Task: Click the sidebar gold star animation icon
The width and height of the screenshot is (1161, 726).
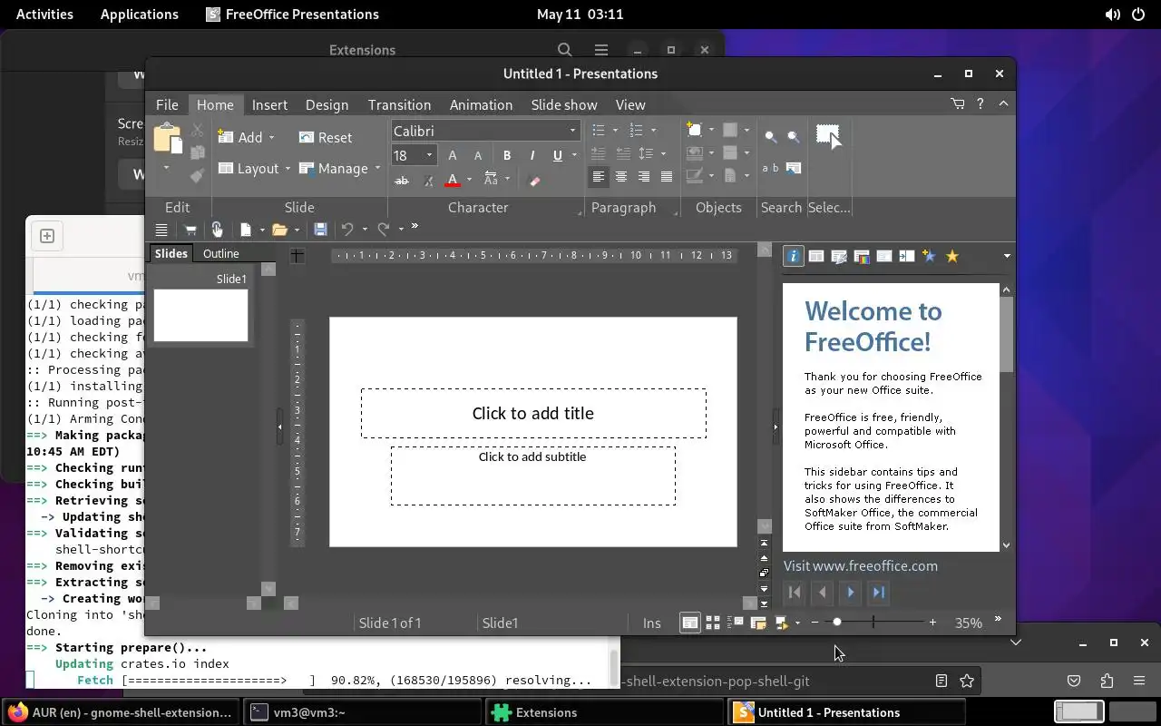Action: (952, 256)
